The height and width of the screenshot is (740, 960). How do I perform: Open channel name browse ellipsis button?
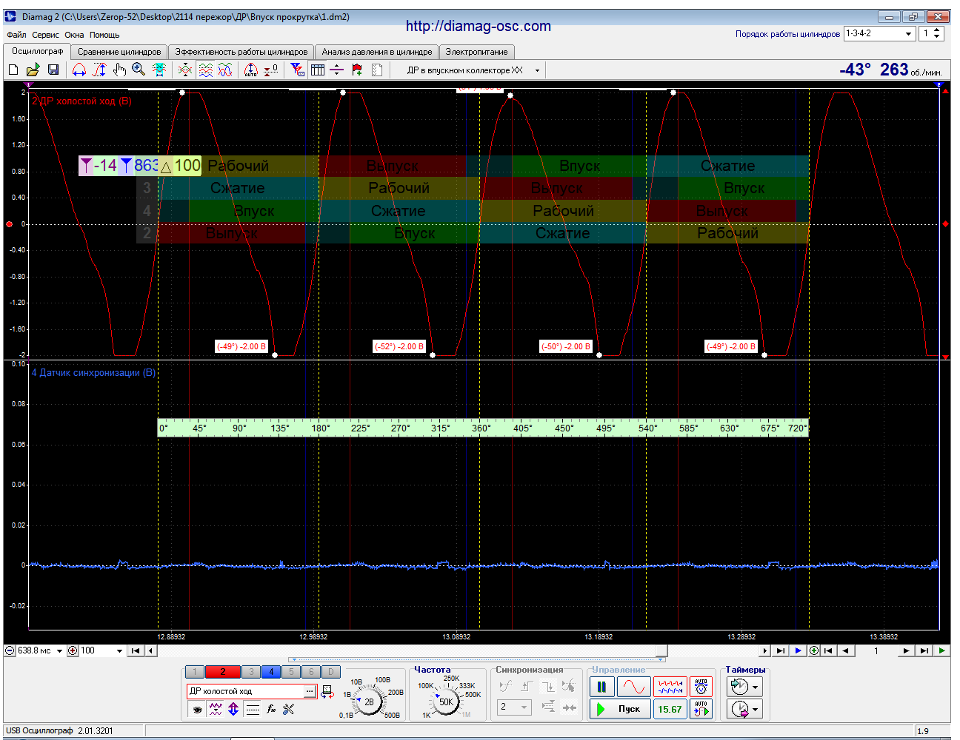pyautogui.click(x=310, y=691)
